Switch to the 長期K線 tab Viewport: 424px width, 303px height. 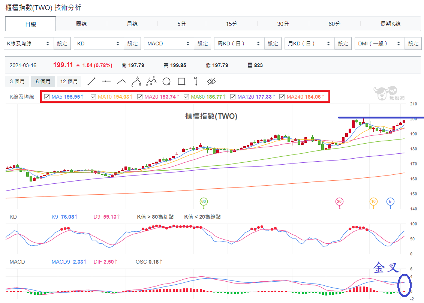coord(390,24)
